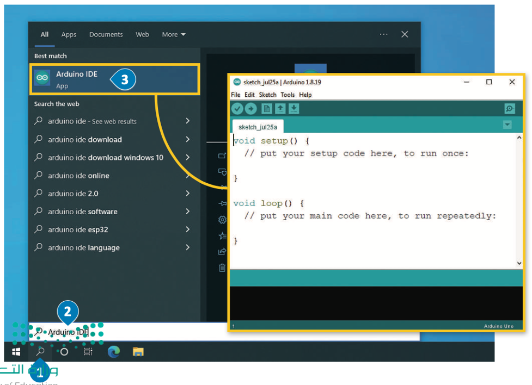Open File Explorer from the taskbar
This screenshot has width=532, height=385.
138,352
